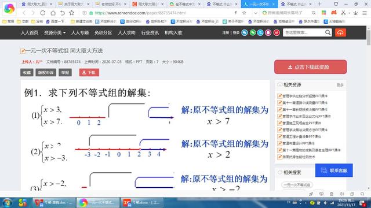Click the blue 联系客服 button
This screenshot has height=208, width=371.
(334, 170)
